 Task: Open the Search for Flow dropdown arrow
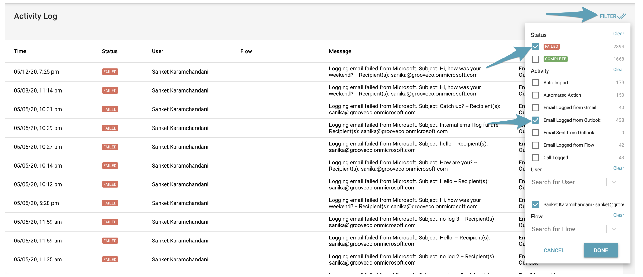[614, 229]
